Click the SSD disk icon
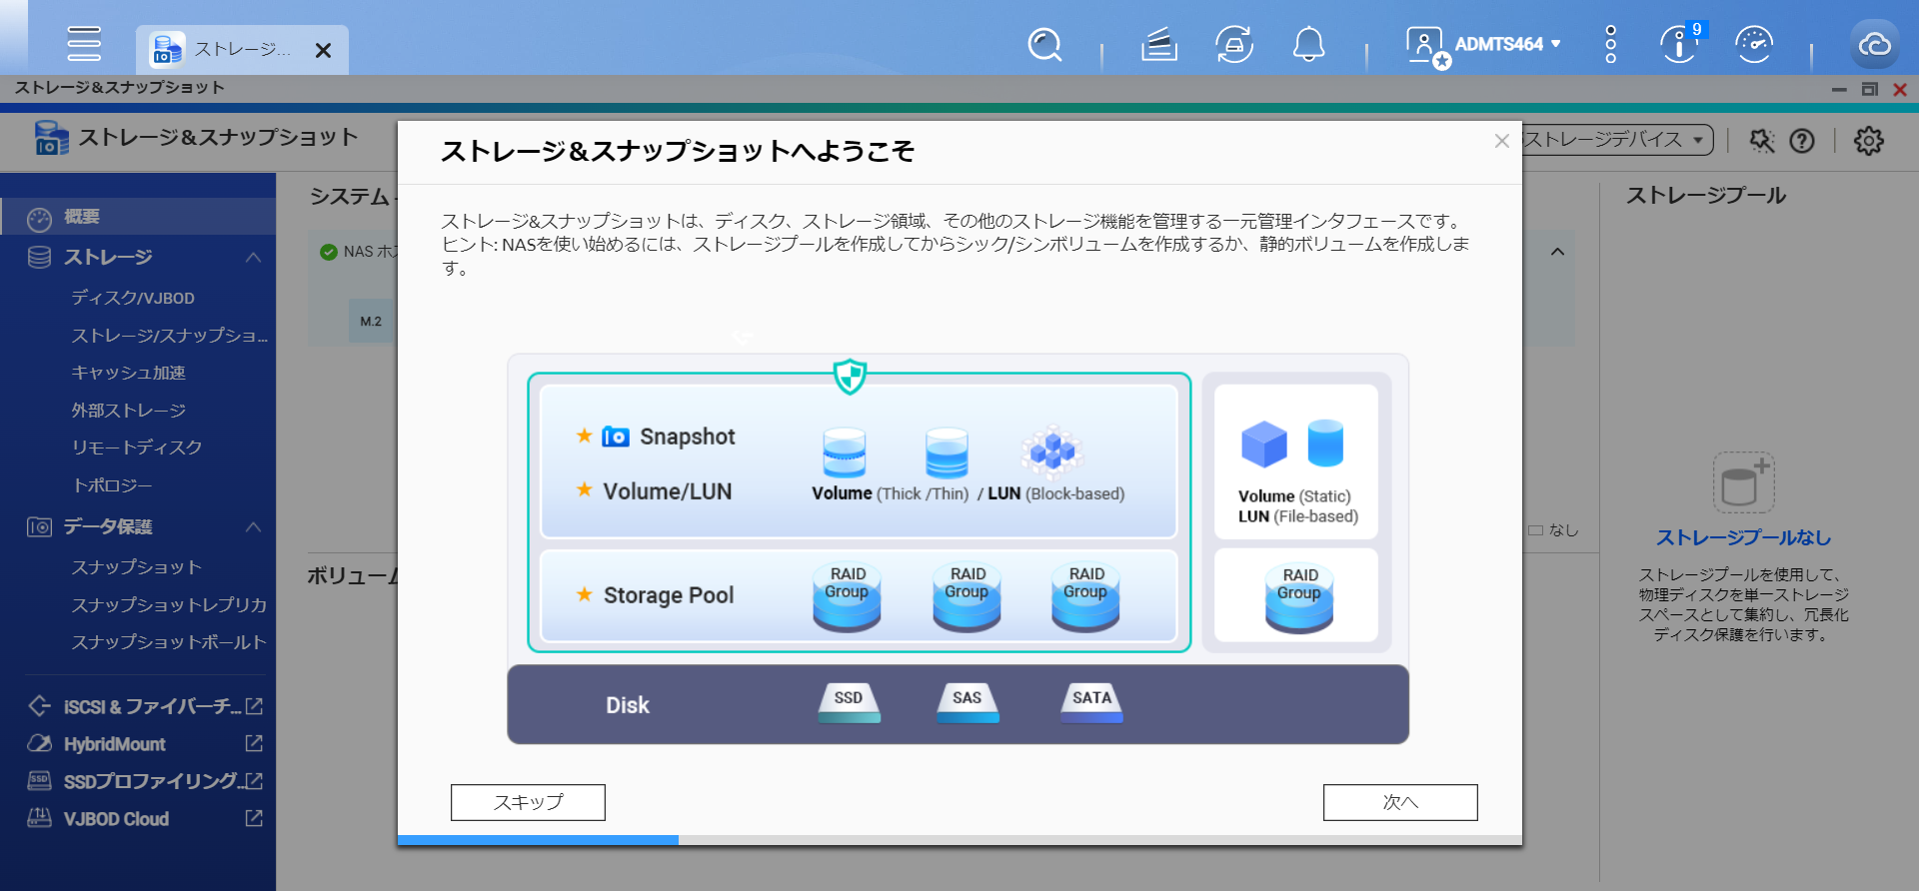 849,702
